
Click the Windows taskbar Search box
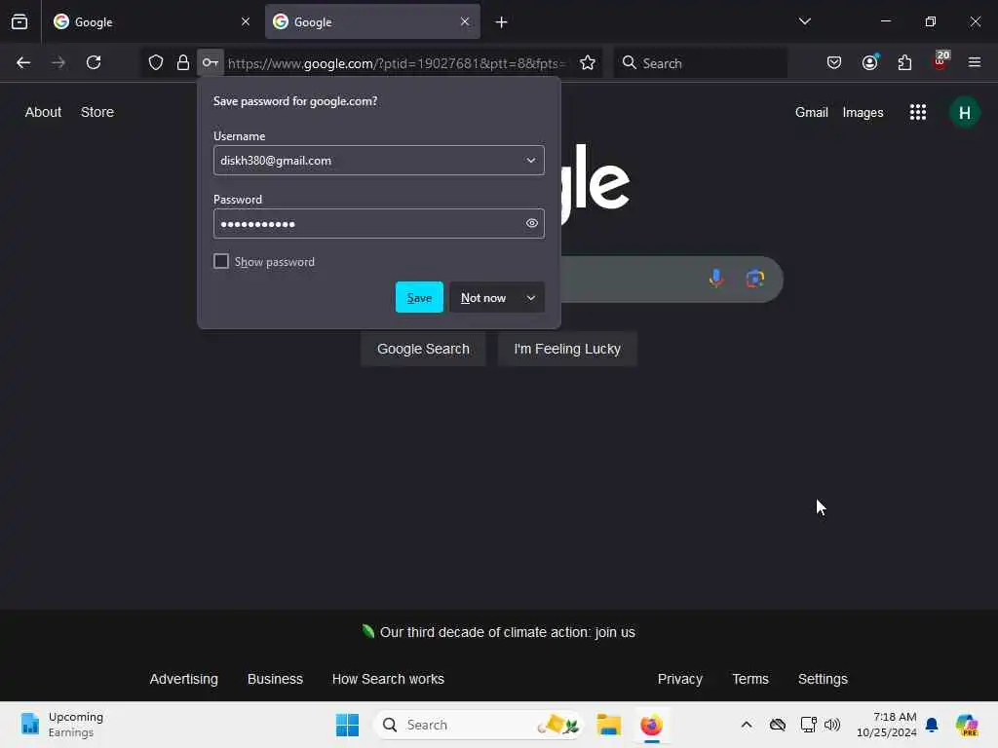pos(479,725)
